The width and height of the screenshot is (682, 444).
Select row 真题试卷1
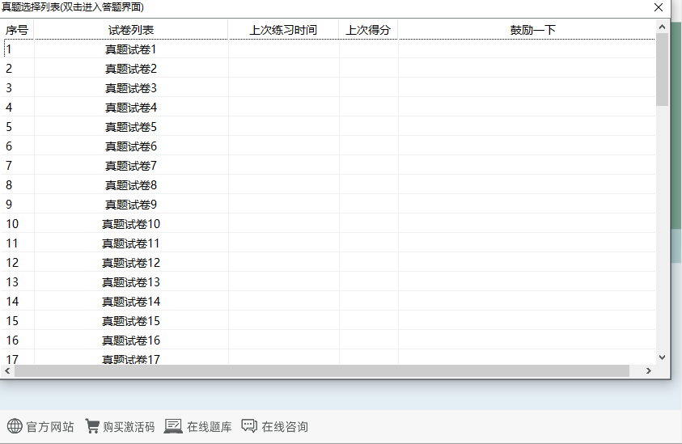pos(131,49)
